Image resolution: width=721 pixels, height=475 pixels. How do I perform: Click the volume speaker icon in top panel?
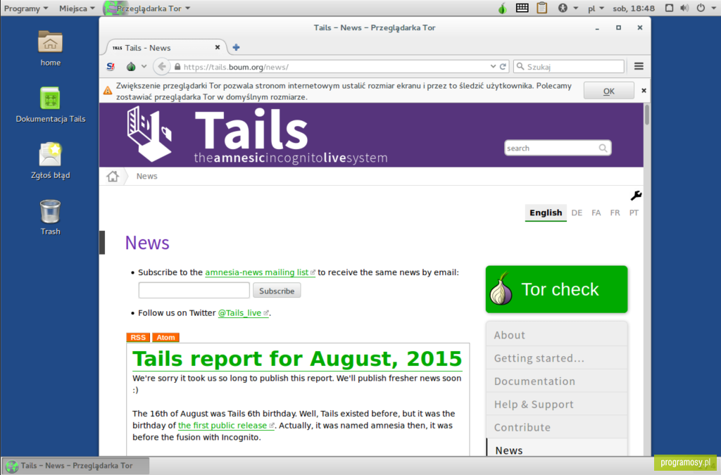tap(684, 8)
